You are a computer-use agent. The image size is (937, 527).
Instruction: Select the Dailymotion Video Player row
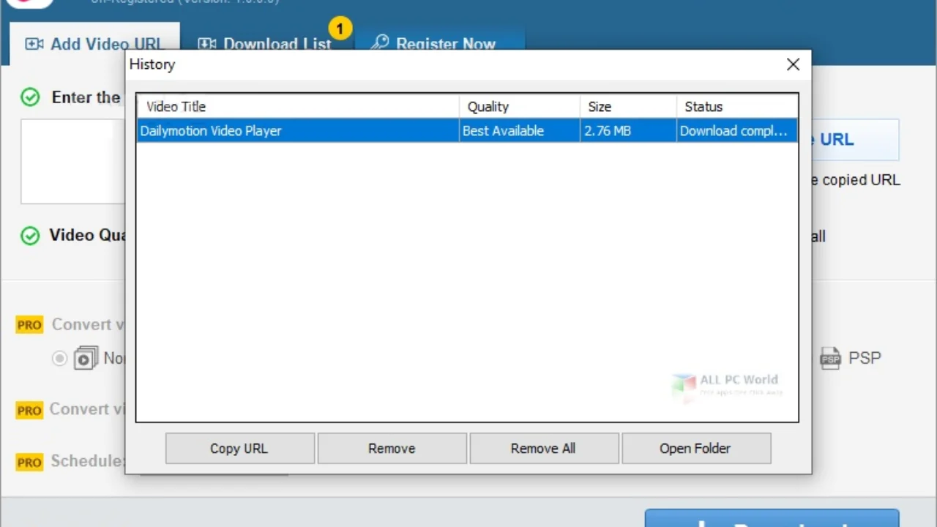467,131
